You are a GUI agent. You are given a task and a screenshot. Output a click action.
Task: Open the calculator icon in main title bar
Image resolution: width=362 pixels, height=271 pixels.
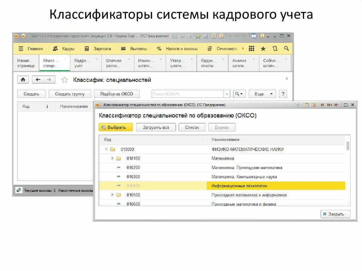pyautogui.click(x=214, y=36)
